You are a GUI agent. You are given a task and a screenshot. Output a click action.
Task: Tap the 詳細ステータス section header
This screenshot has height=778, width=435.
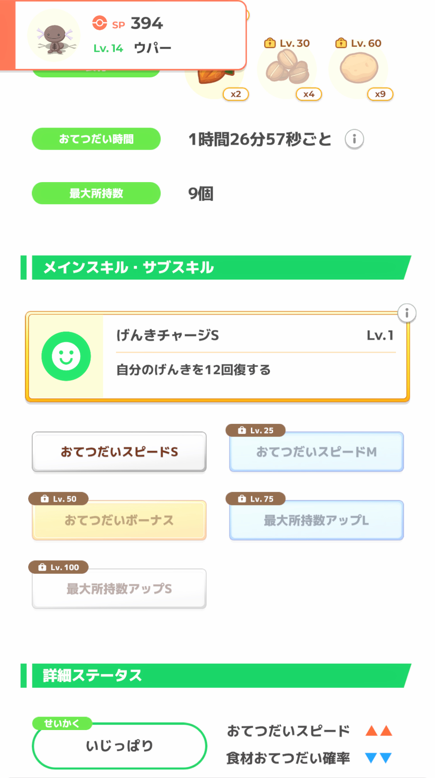[217, 676]
